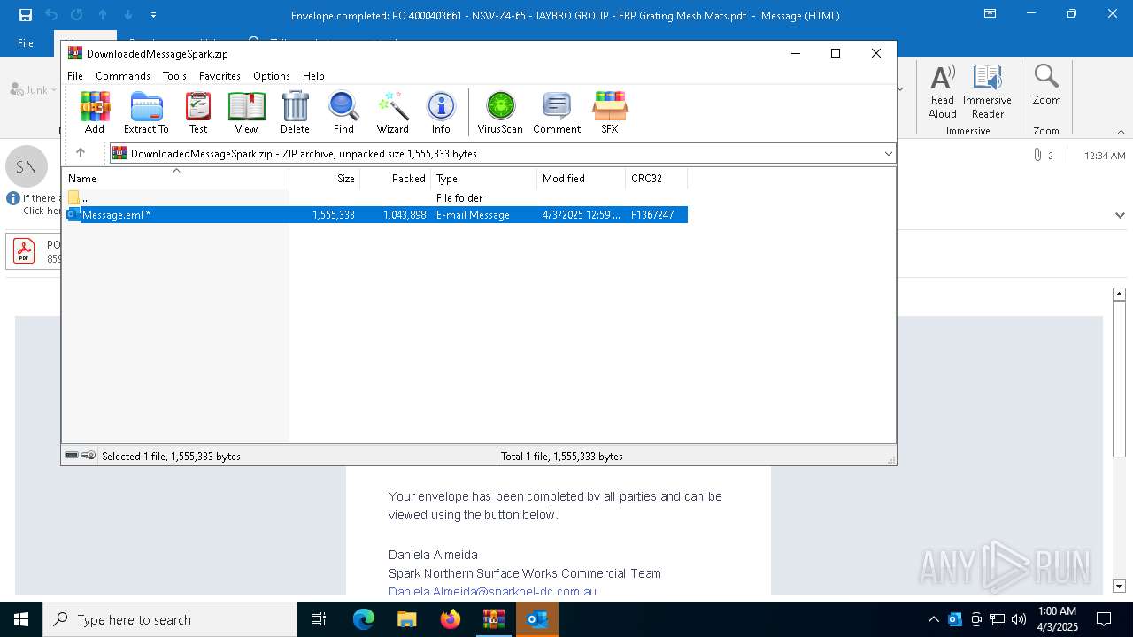The image size is (1133, 637).
Task: Open the Commands menu
Action: (x=123, y=76)
